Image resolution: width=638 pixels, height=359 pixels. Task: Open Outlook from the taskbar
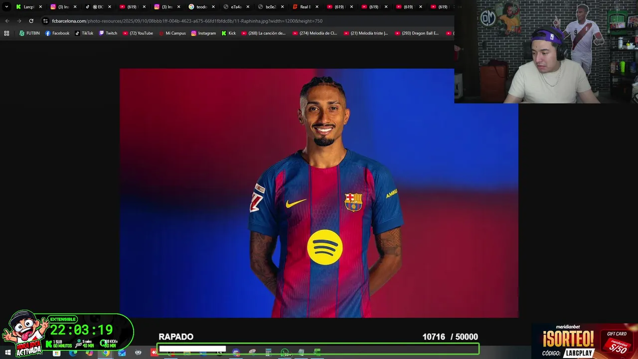[122, 353]
